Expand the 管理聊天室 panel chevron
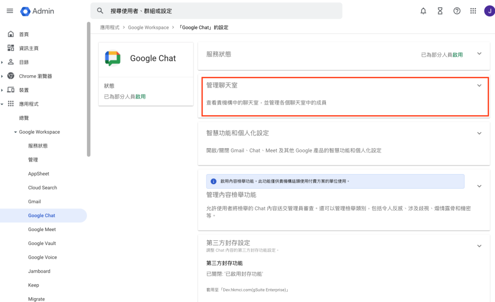 pyautogui.click(x=479, y=85)
